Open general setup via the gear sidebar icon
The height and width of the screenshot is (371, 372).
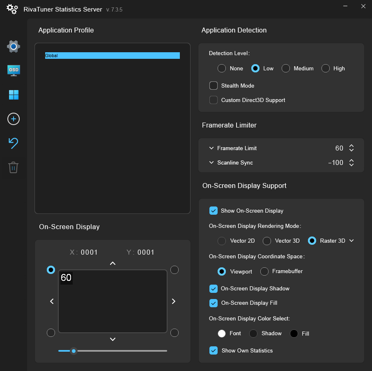point(13,46)
